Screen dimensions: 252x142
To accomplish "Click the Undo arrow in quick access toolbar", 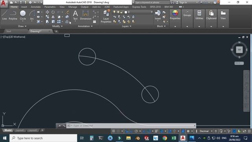I will click(x=35, y=2).
